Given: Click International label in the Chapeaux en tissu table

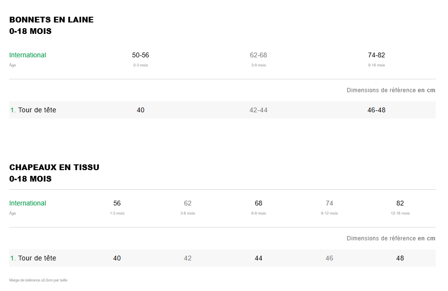Looking at the screenshot, I should click(x=28, y=203).
